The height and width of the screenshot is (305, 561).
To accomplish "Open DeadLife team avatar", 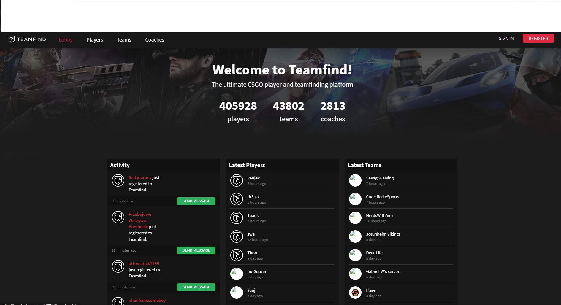I will pos(355,255).
